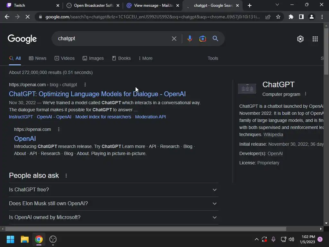Open Google quick settings gear

click(300, 39)
